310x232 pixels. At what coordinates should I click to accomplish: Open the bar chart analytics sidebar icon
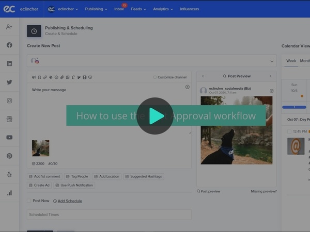click(9, 193)
